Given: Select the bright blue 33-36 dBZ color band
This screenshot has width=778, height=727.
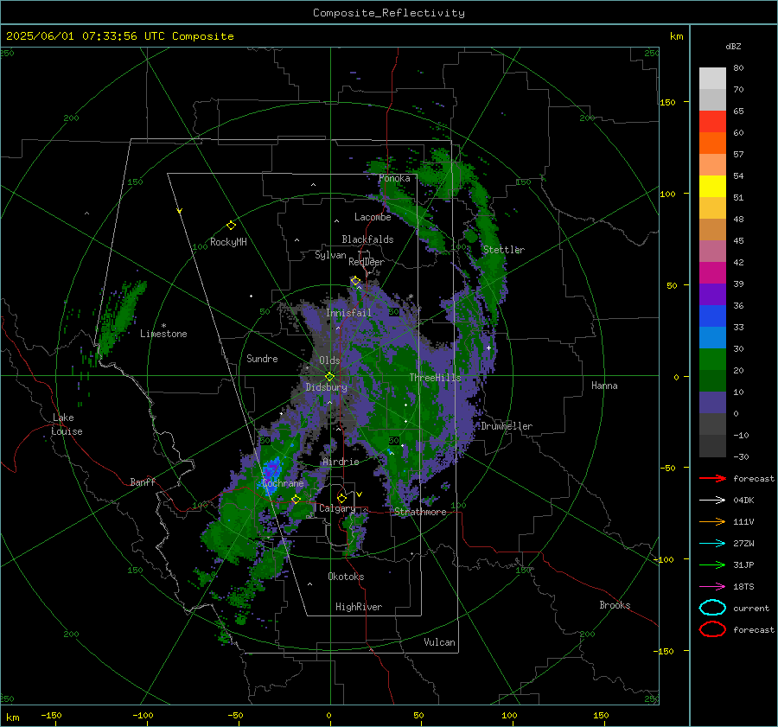Looking at the screenshot, I should (x=712, y=316).
